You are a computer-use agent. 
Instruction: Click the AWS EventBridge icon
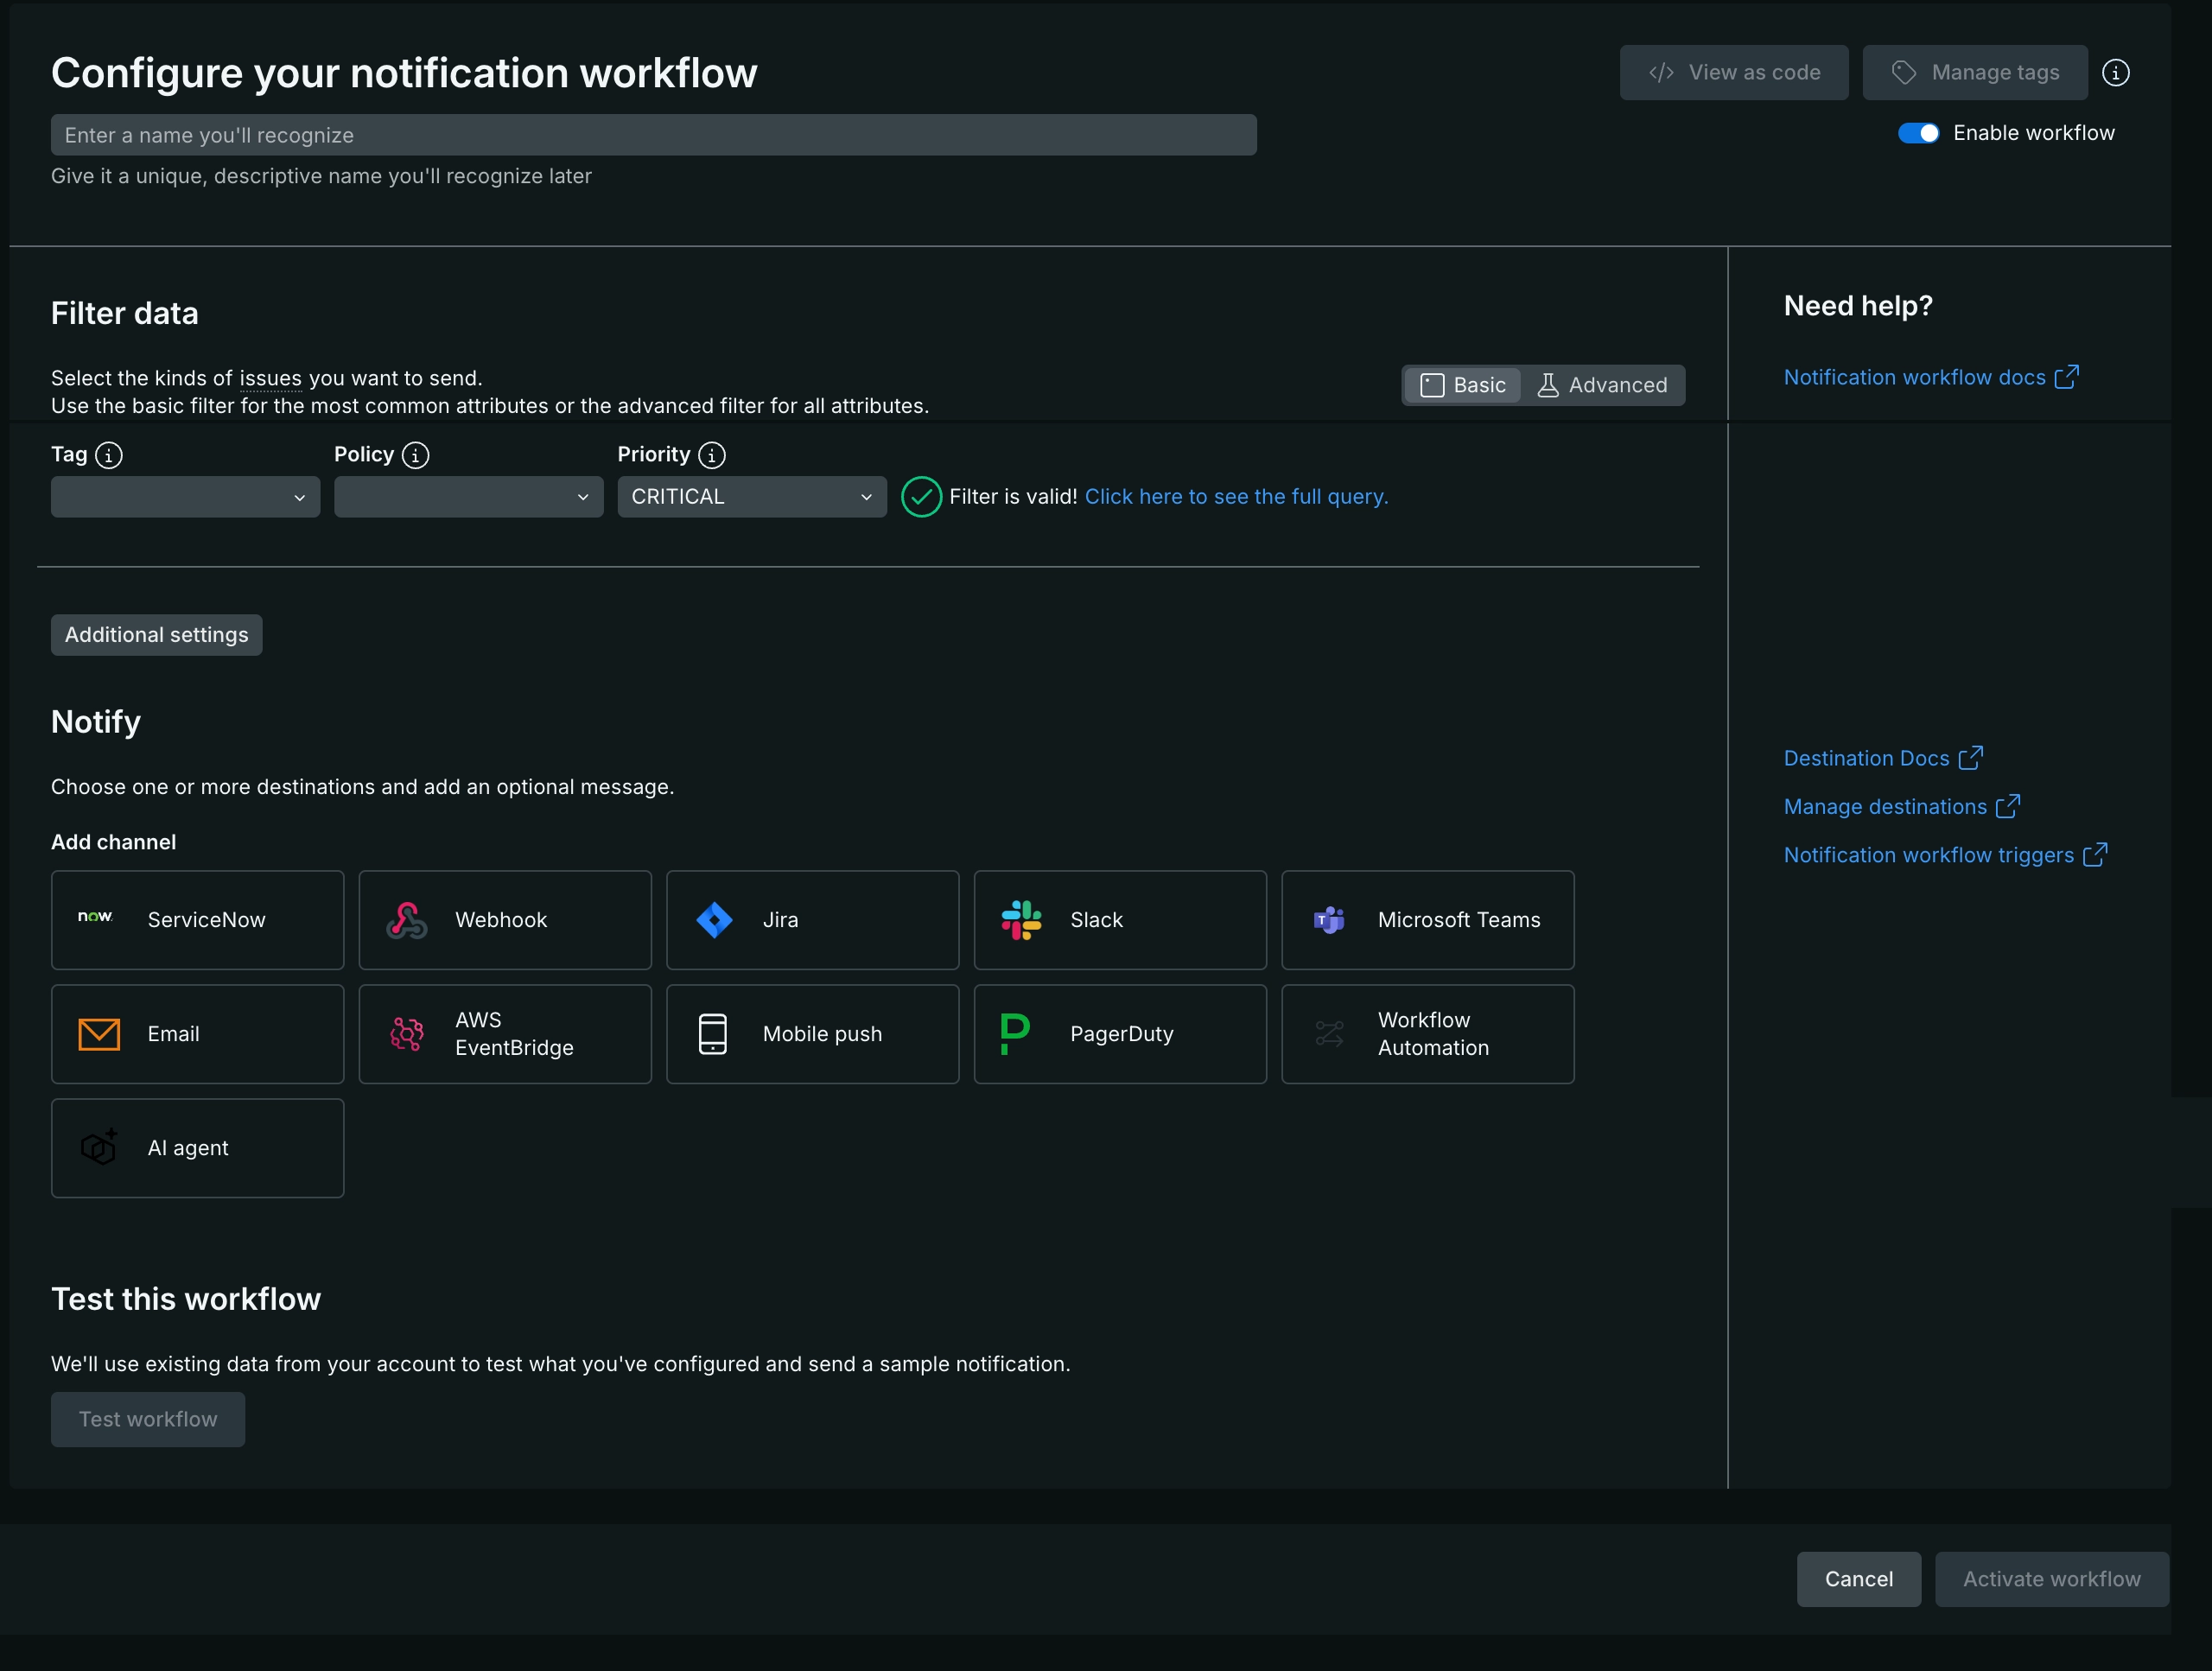click(x=407, y=1034)
